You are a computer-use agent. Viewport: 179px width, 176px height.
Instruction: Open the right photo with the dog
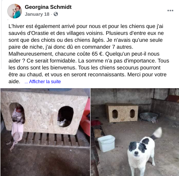click(x=135, y=132)
